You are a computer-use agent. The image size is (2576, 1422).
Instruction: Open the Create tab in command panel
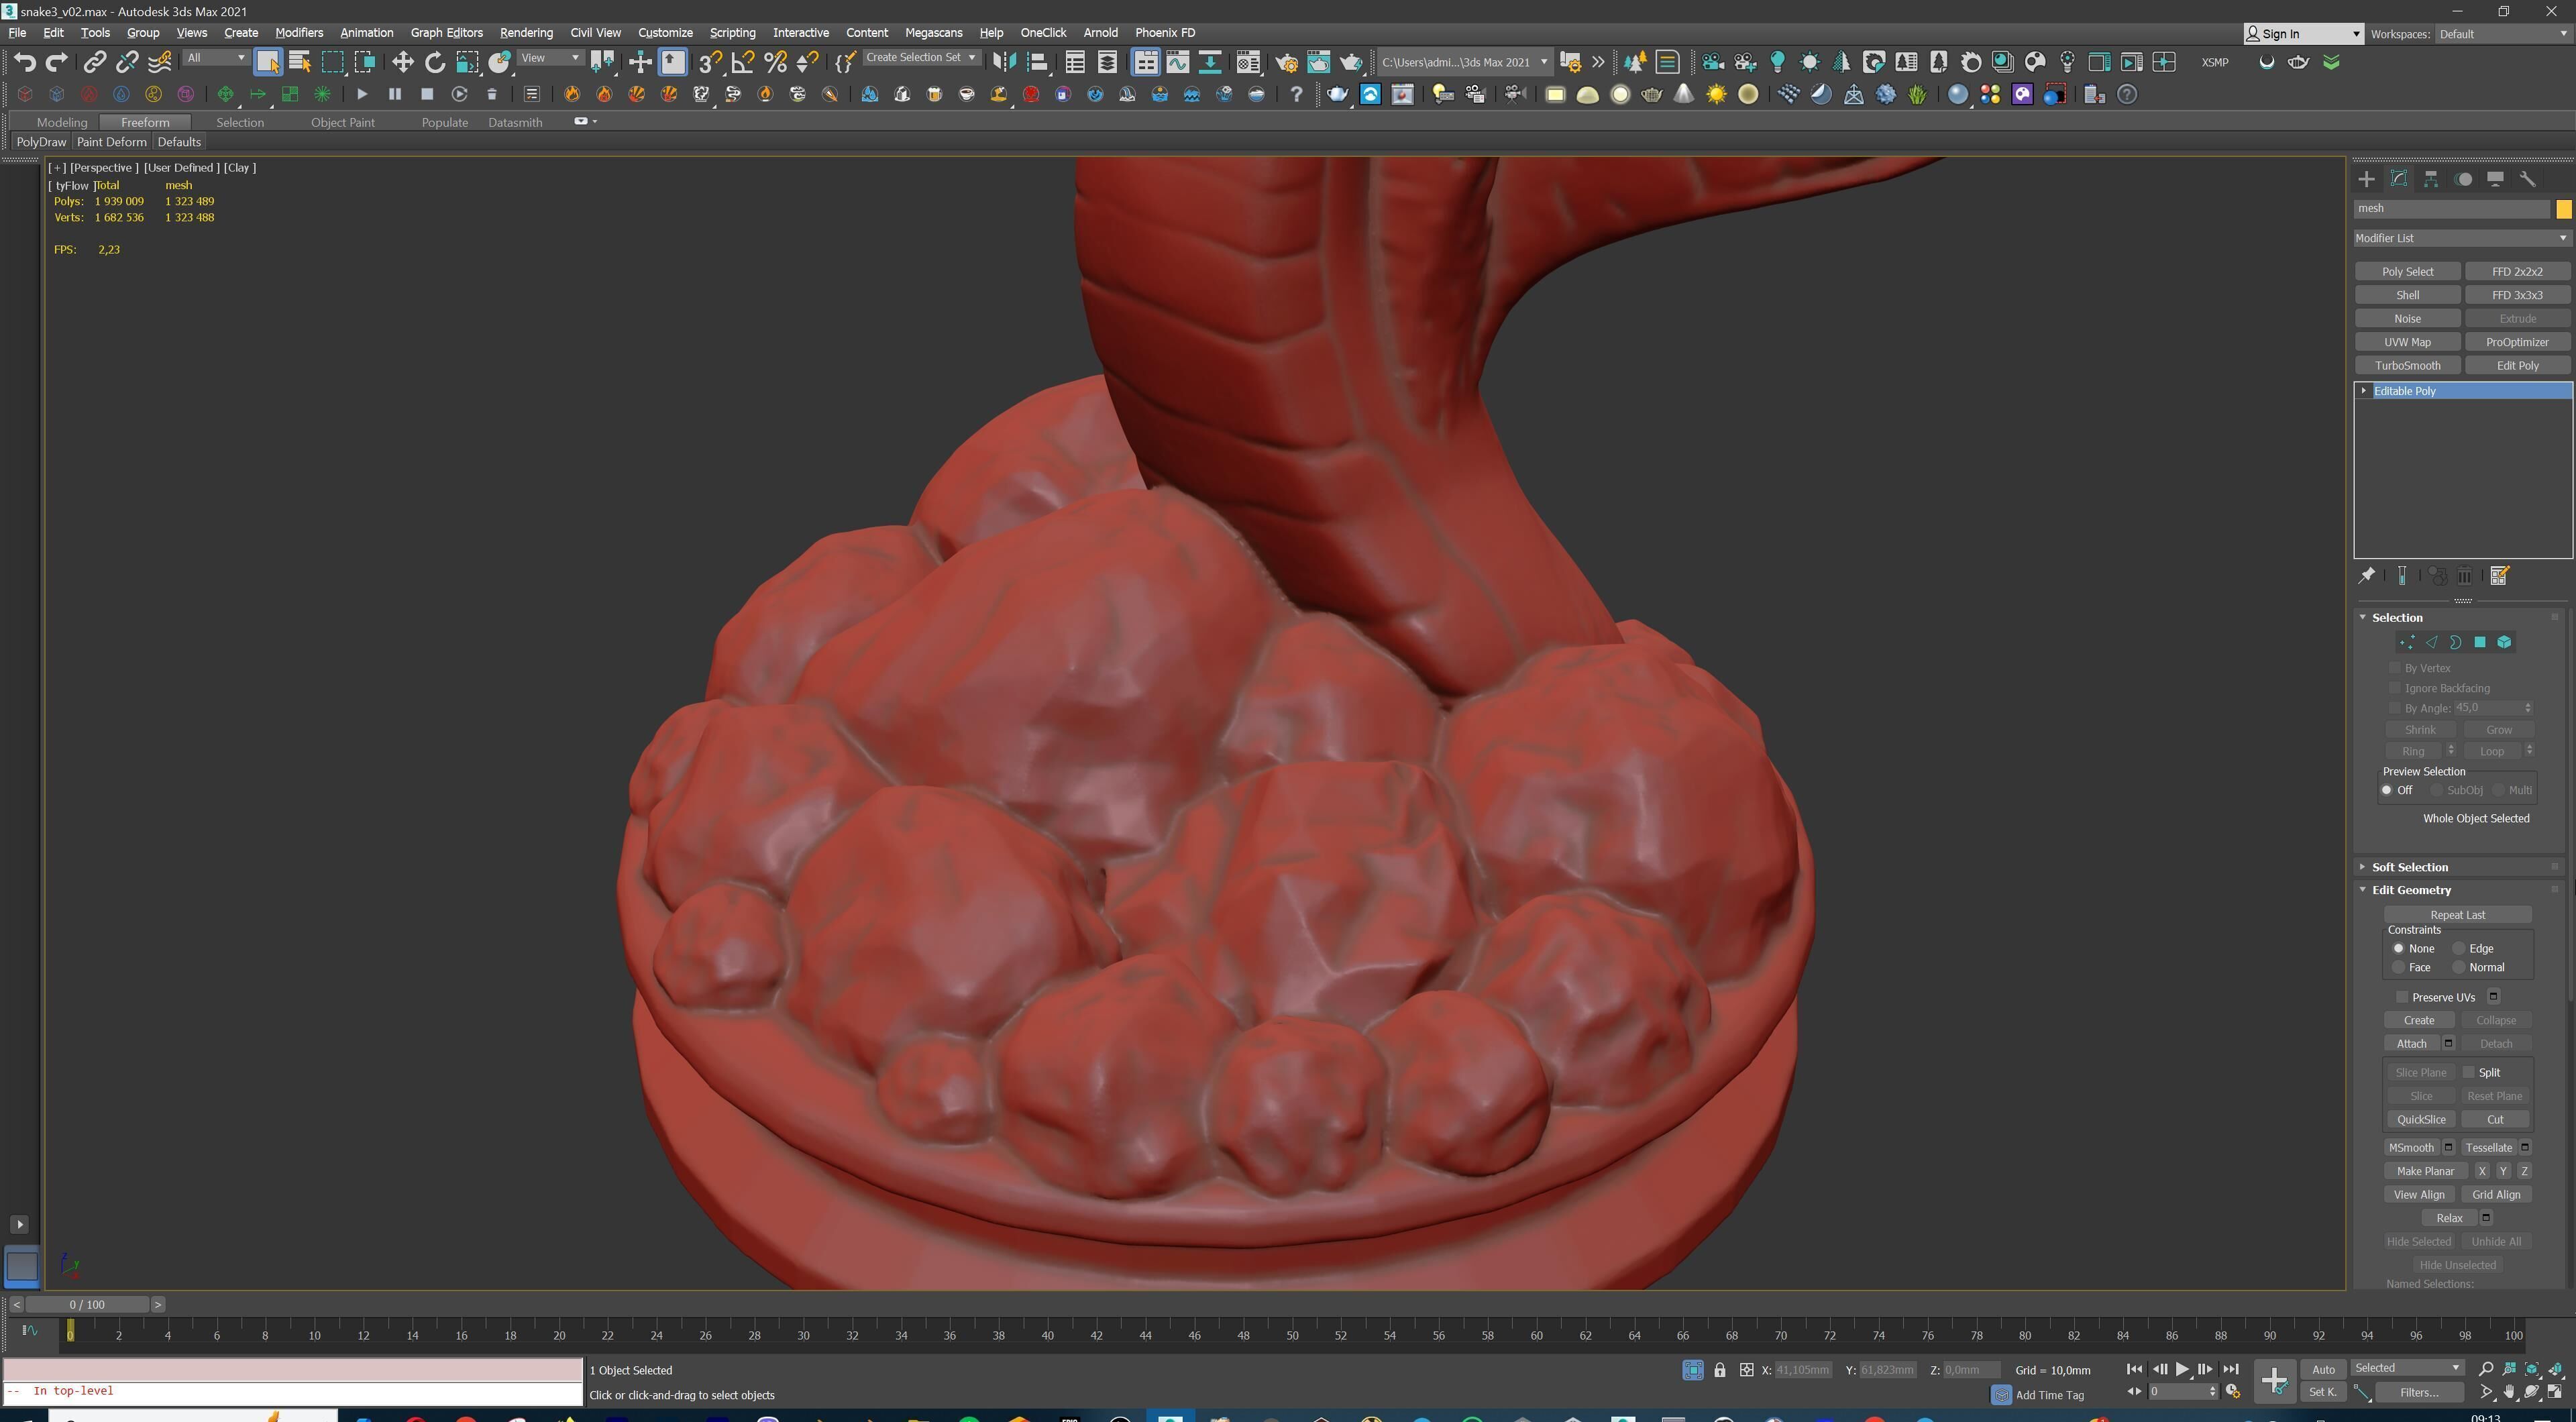tap(2366, 179)
